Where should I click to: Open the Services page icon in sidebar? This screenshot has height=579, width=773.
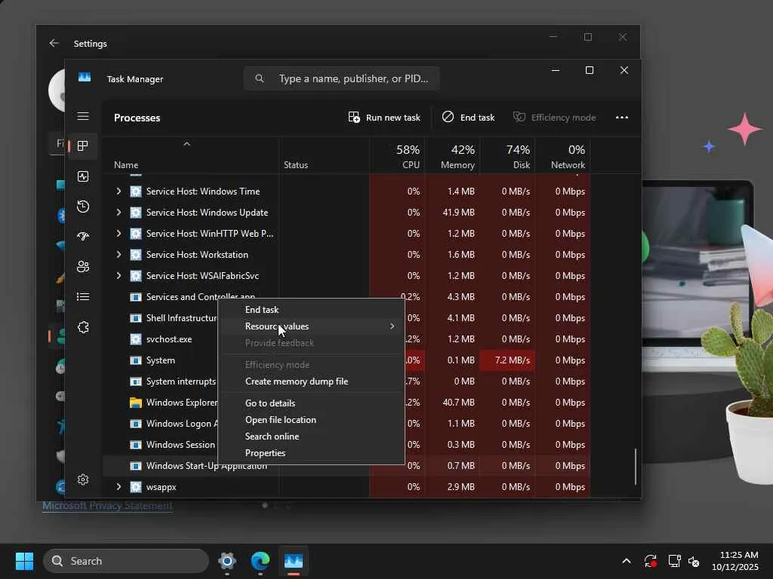[83, 327]
